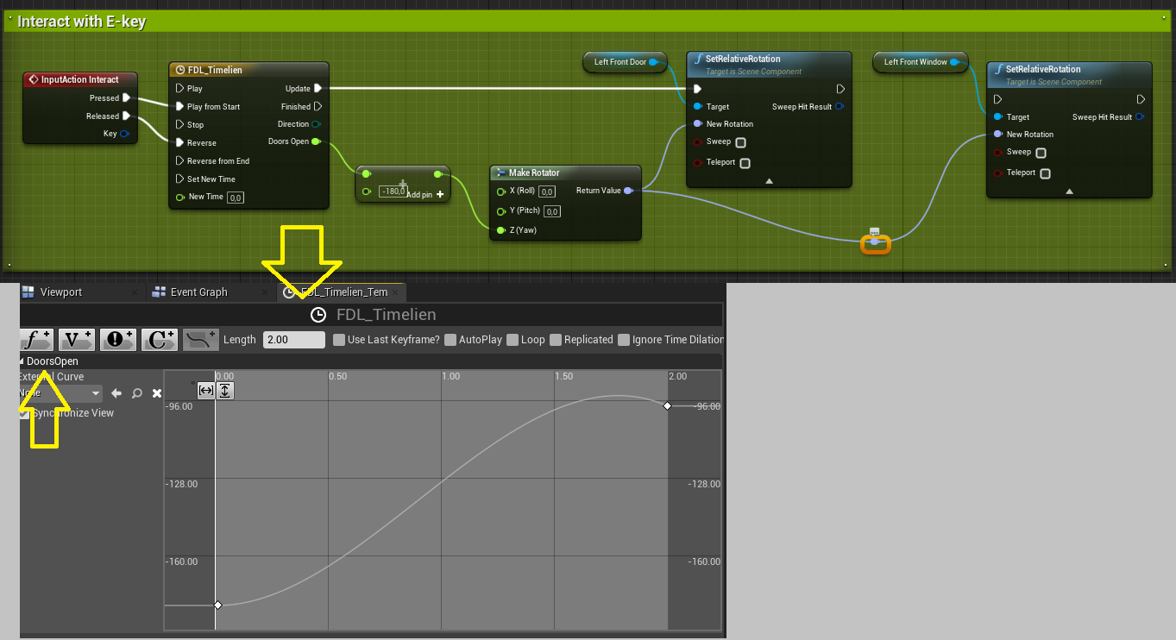Image resolution: width=1176 pixels, height=640 pixels.
Task: Add external curve asset track button
Action: (201, 340)
